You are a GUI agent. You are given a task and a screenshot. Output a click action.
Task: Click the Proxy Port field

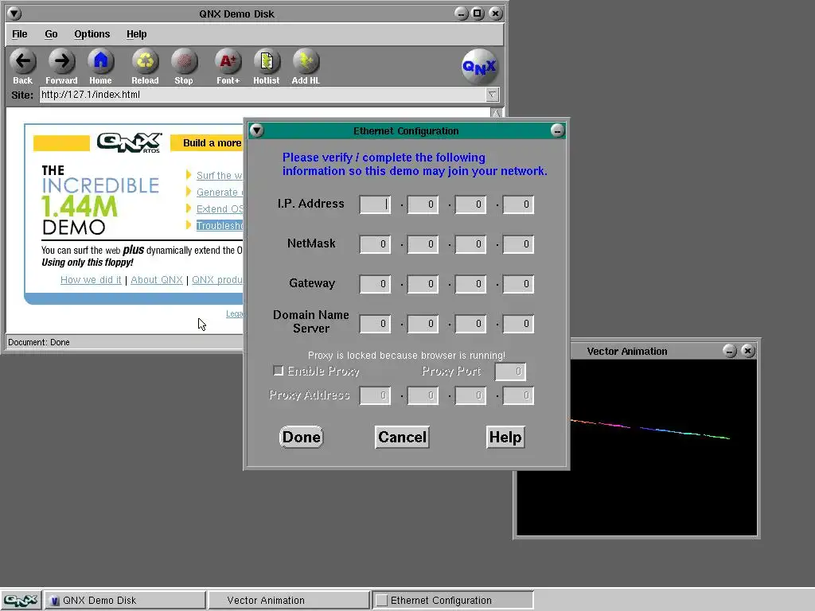coord(510,372)
